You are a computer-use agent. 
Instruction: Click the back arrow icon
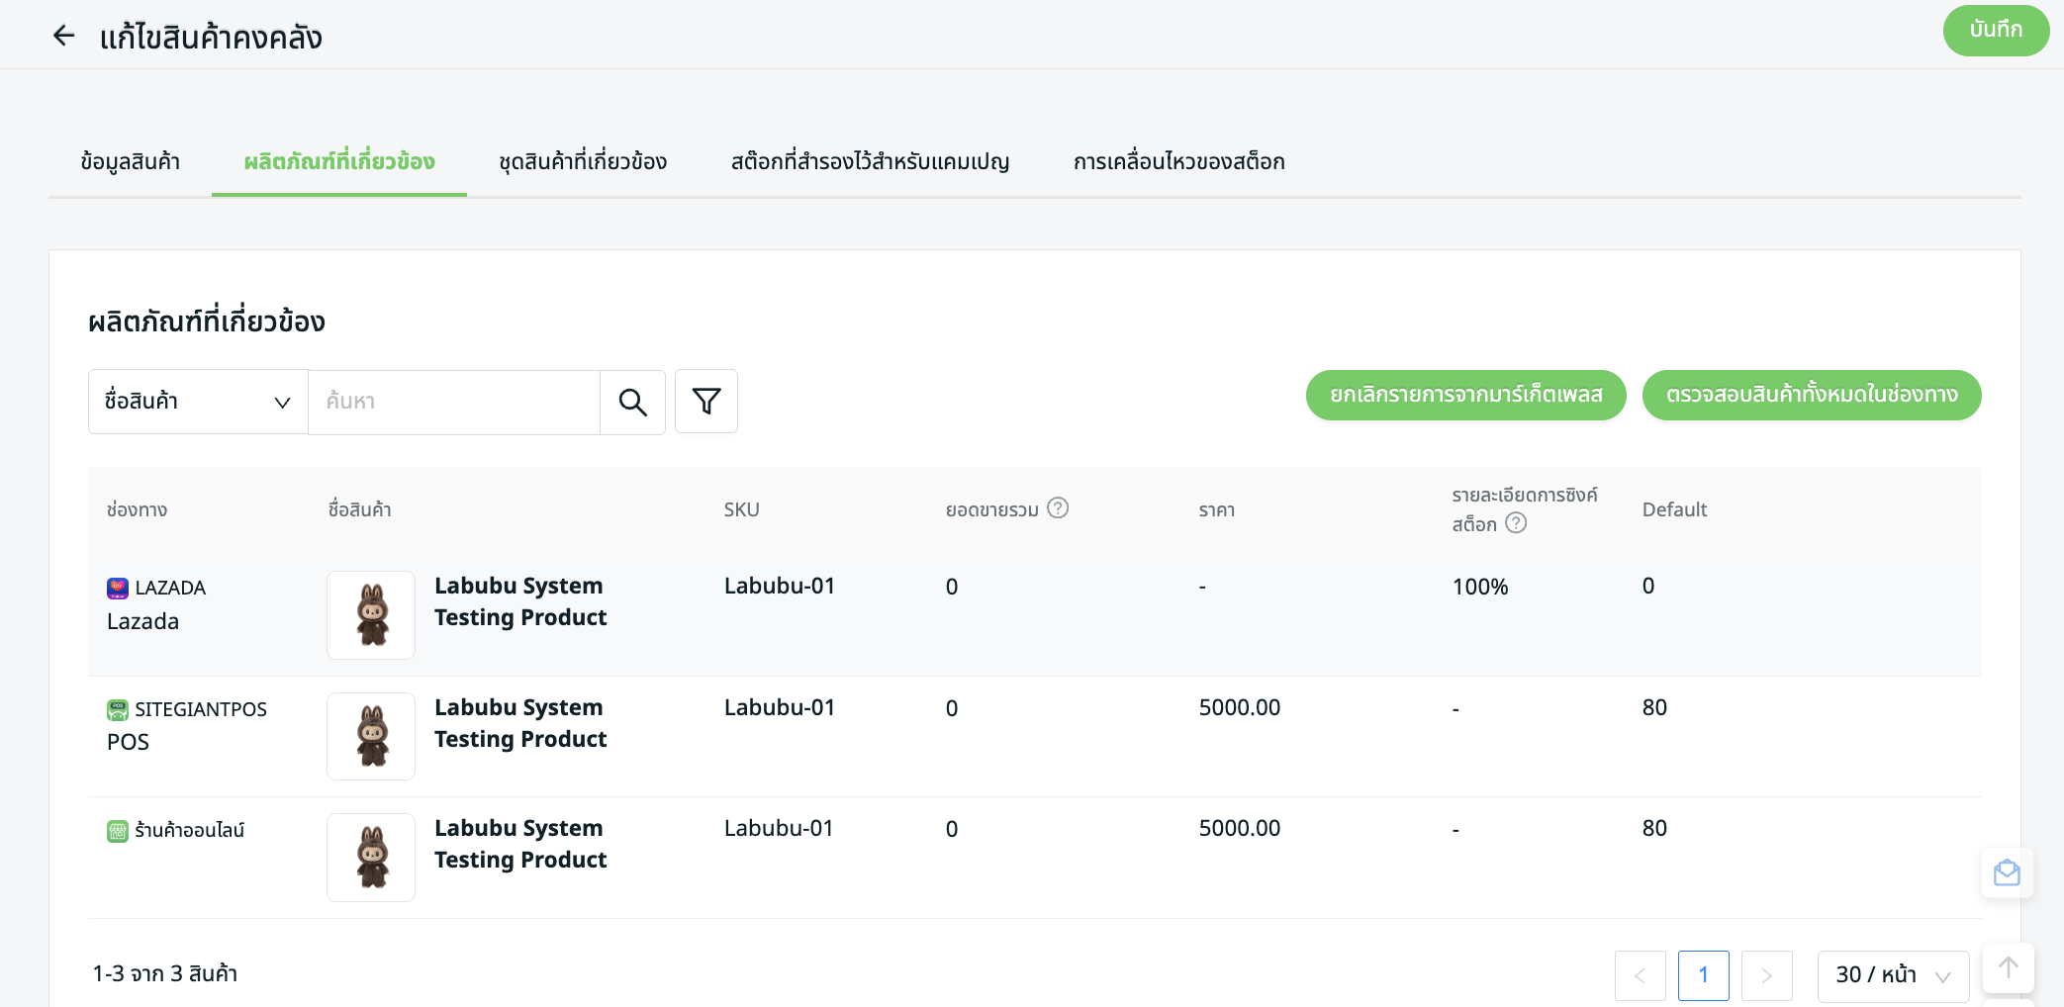[64, 37]
